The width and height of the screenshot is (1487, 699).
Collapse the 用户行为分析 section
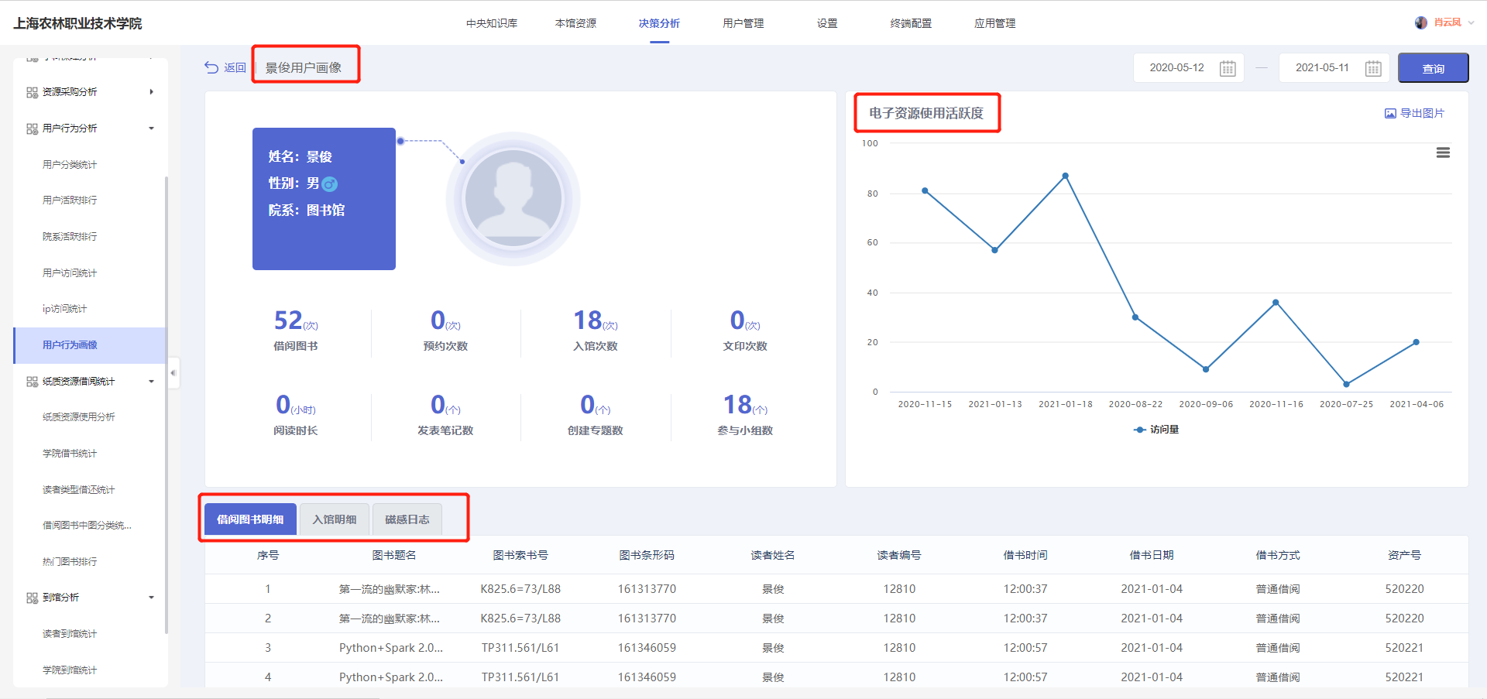coord(151,128)
